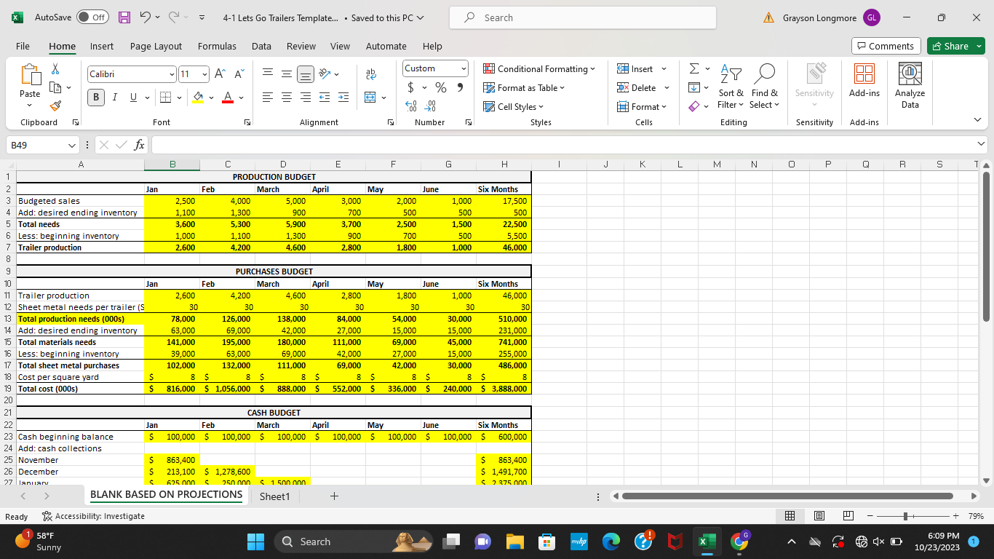Toggle Center horizontal alignment
The width and height of the screenshot is (994, 559).
(x=287, y=97)
